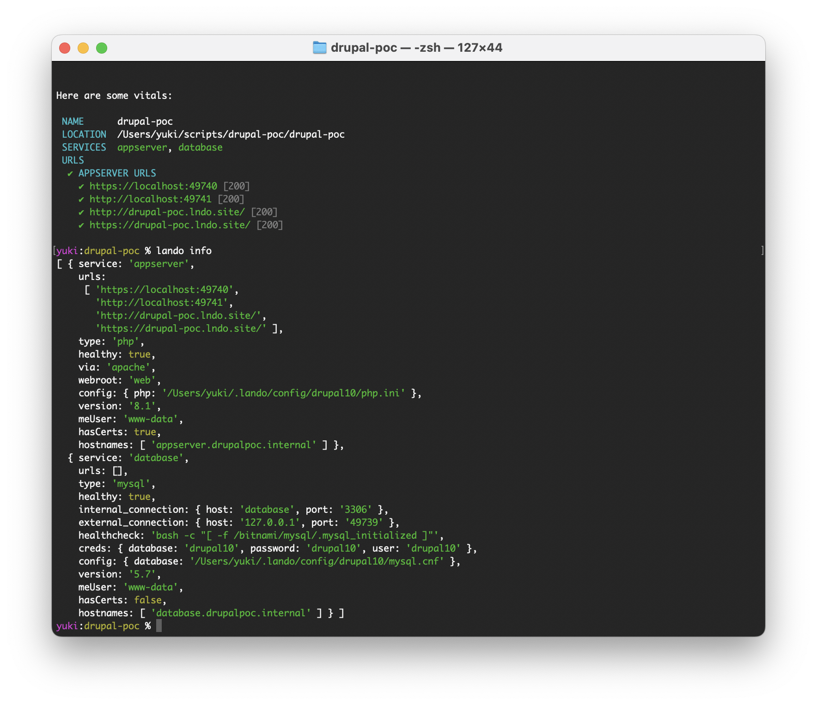The height and width of the screenshot is (705, 817).
Task: Click checkmark next to https://localhost:49740
Action: [81, 187]
